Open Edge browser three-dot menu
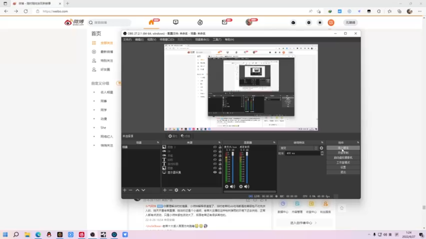This screenshot has height=239, width=426. pos(420,11)
